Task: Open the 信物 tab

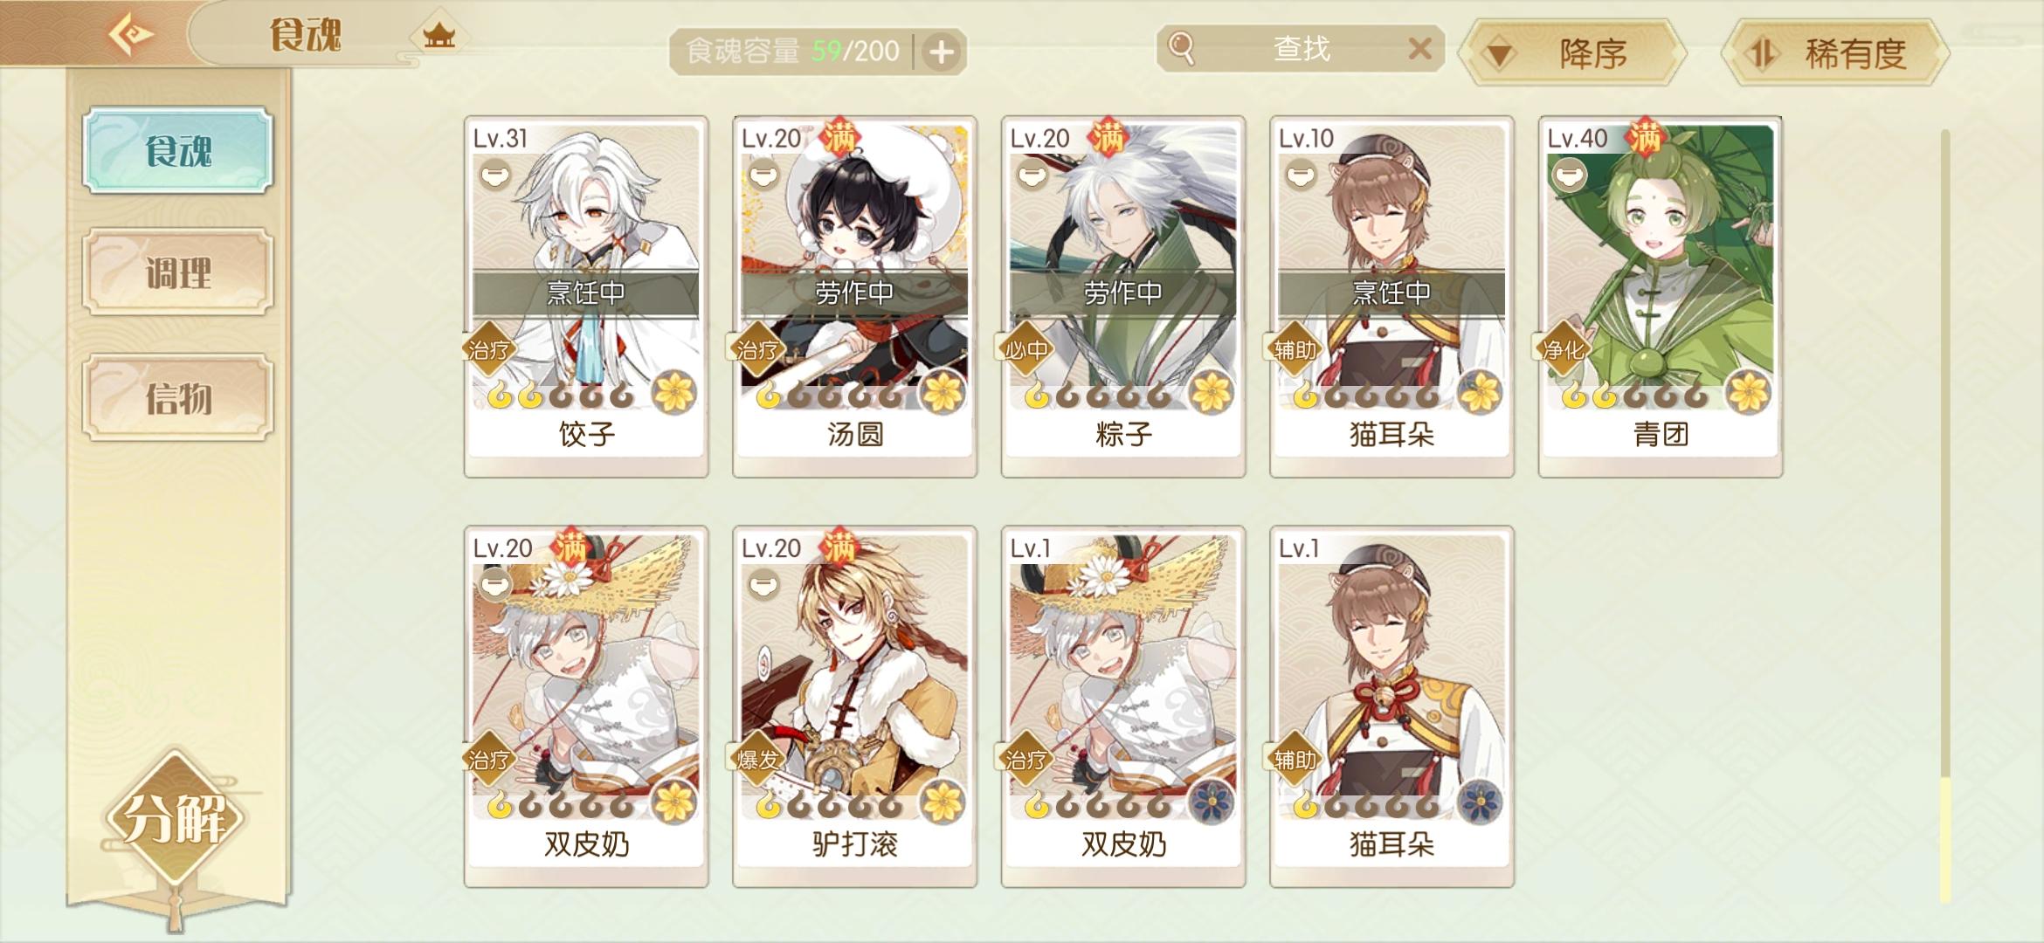Action: [178, 397]
